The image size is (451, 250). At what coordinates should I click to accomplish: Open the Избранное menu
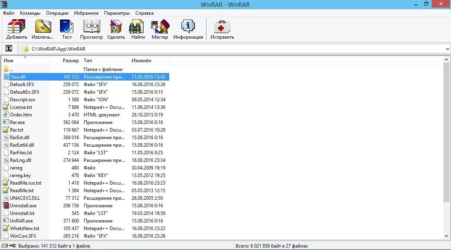coord(86,13)
